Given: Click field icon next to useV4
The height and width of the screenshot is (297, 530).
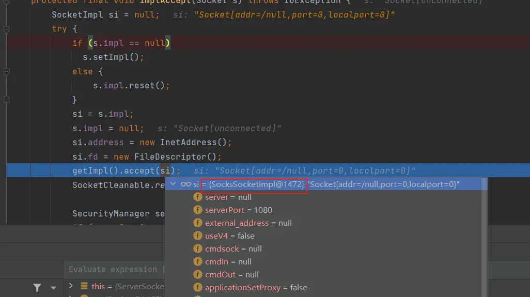Looking at the screenshot, I should click(x=198, y=236).
